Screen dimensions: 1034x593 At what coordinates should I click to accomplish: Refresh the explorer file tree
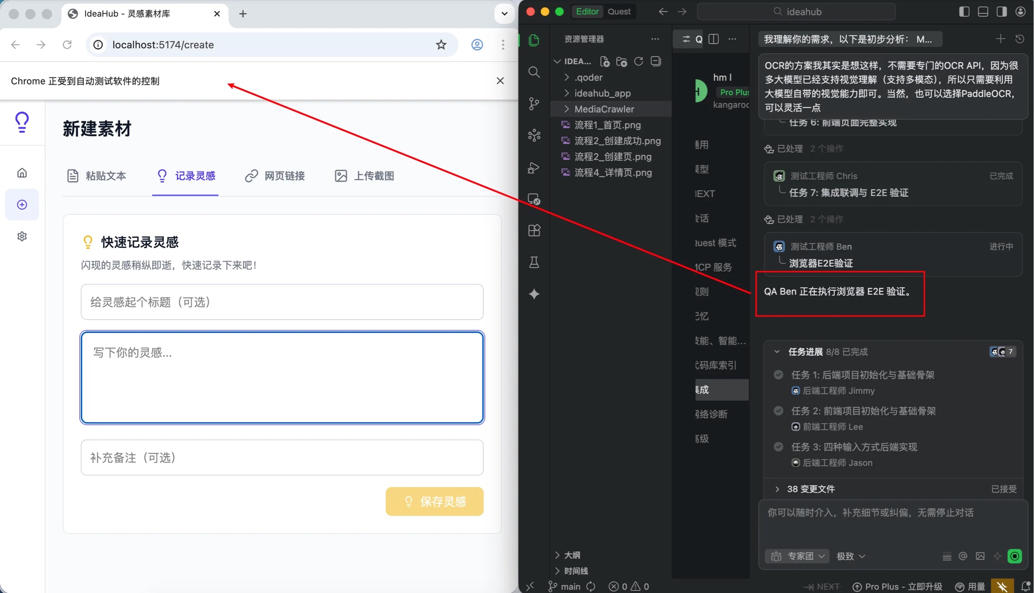pos(638,62)
